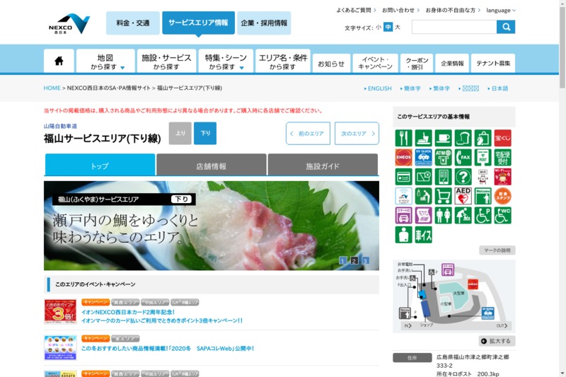
Task: Set text size to 大 (large)
Action: point(398,27)
